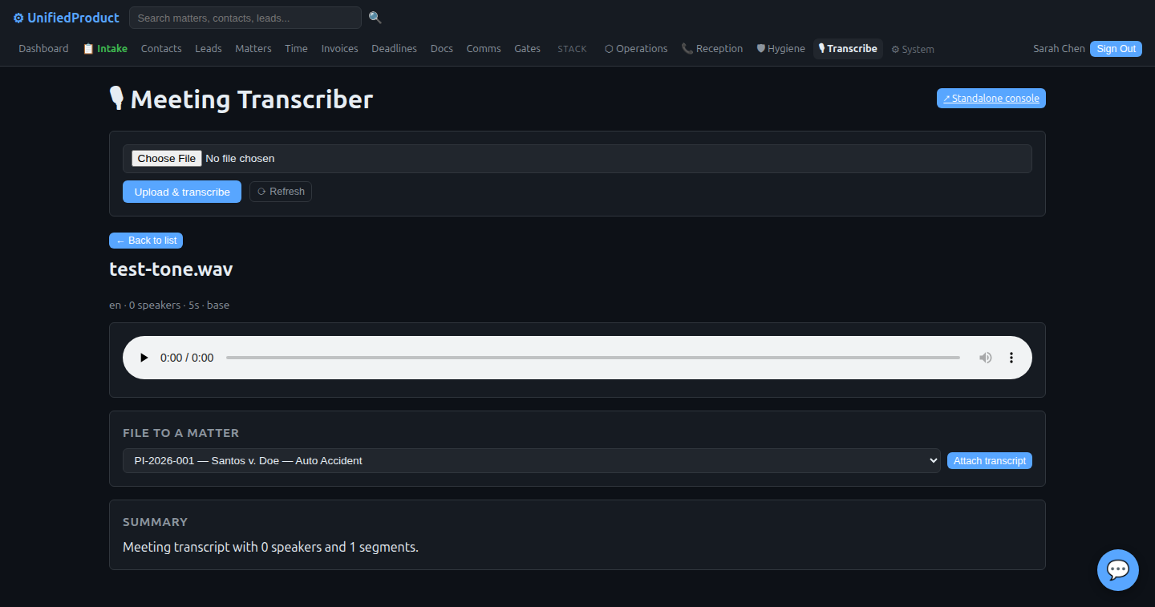Go back to list
This screenshot has height=607, width=1155.
[146, 241]
